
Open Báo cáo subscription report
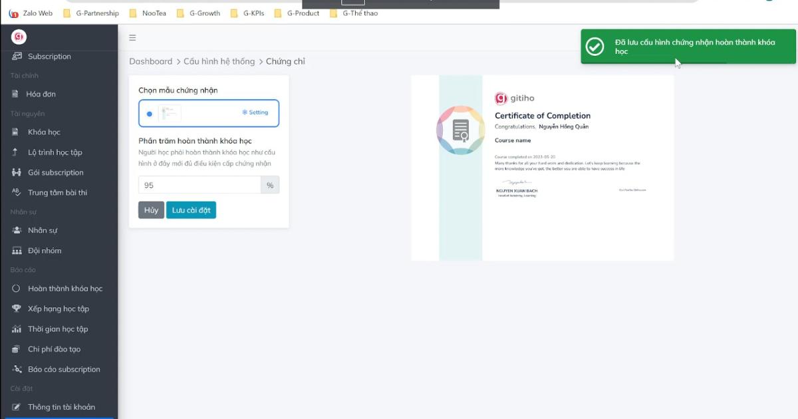[x=65, y=369]
